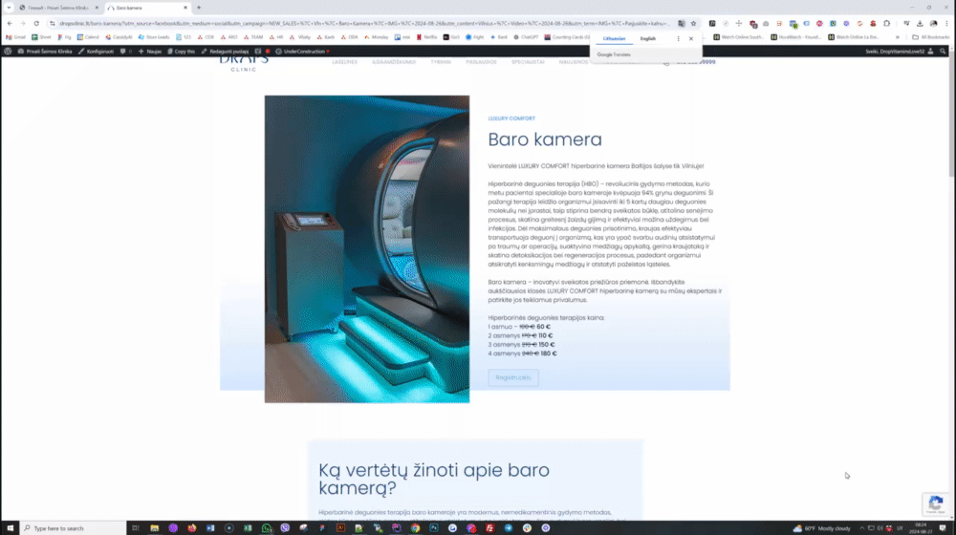Image resolution: width=956 pixels, height=535 pixels.
Task: Show hidden system tray icons chevron
Action: (861, 528)
